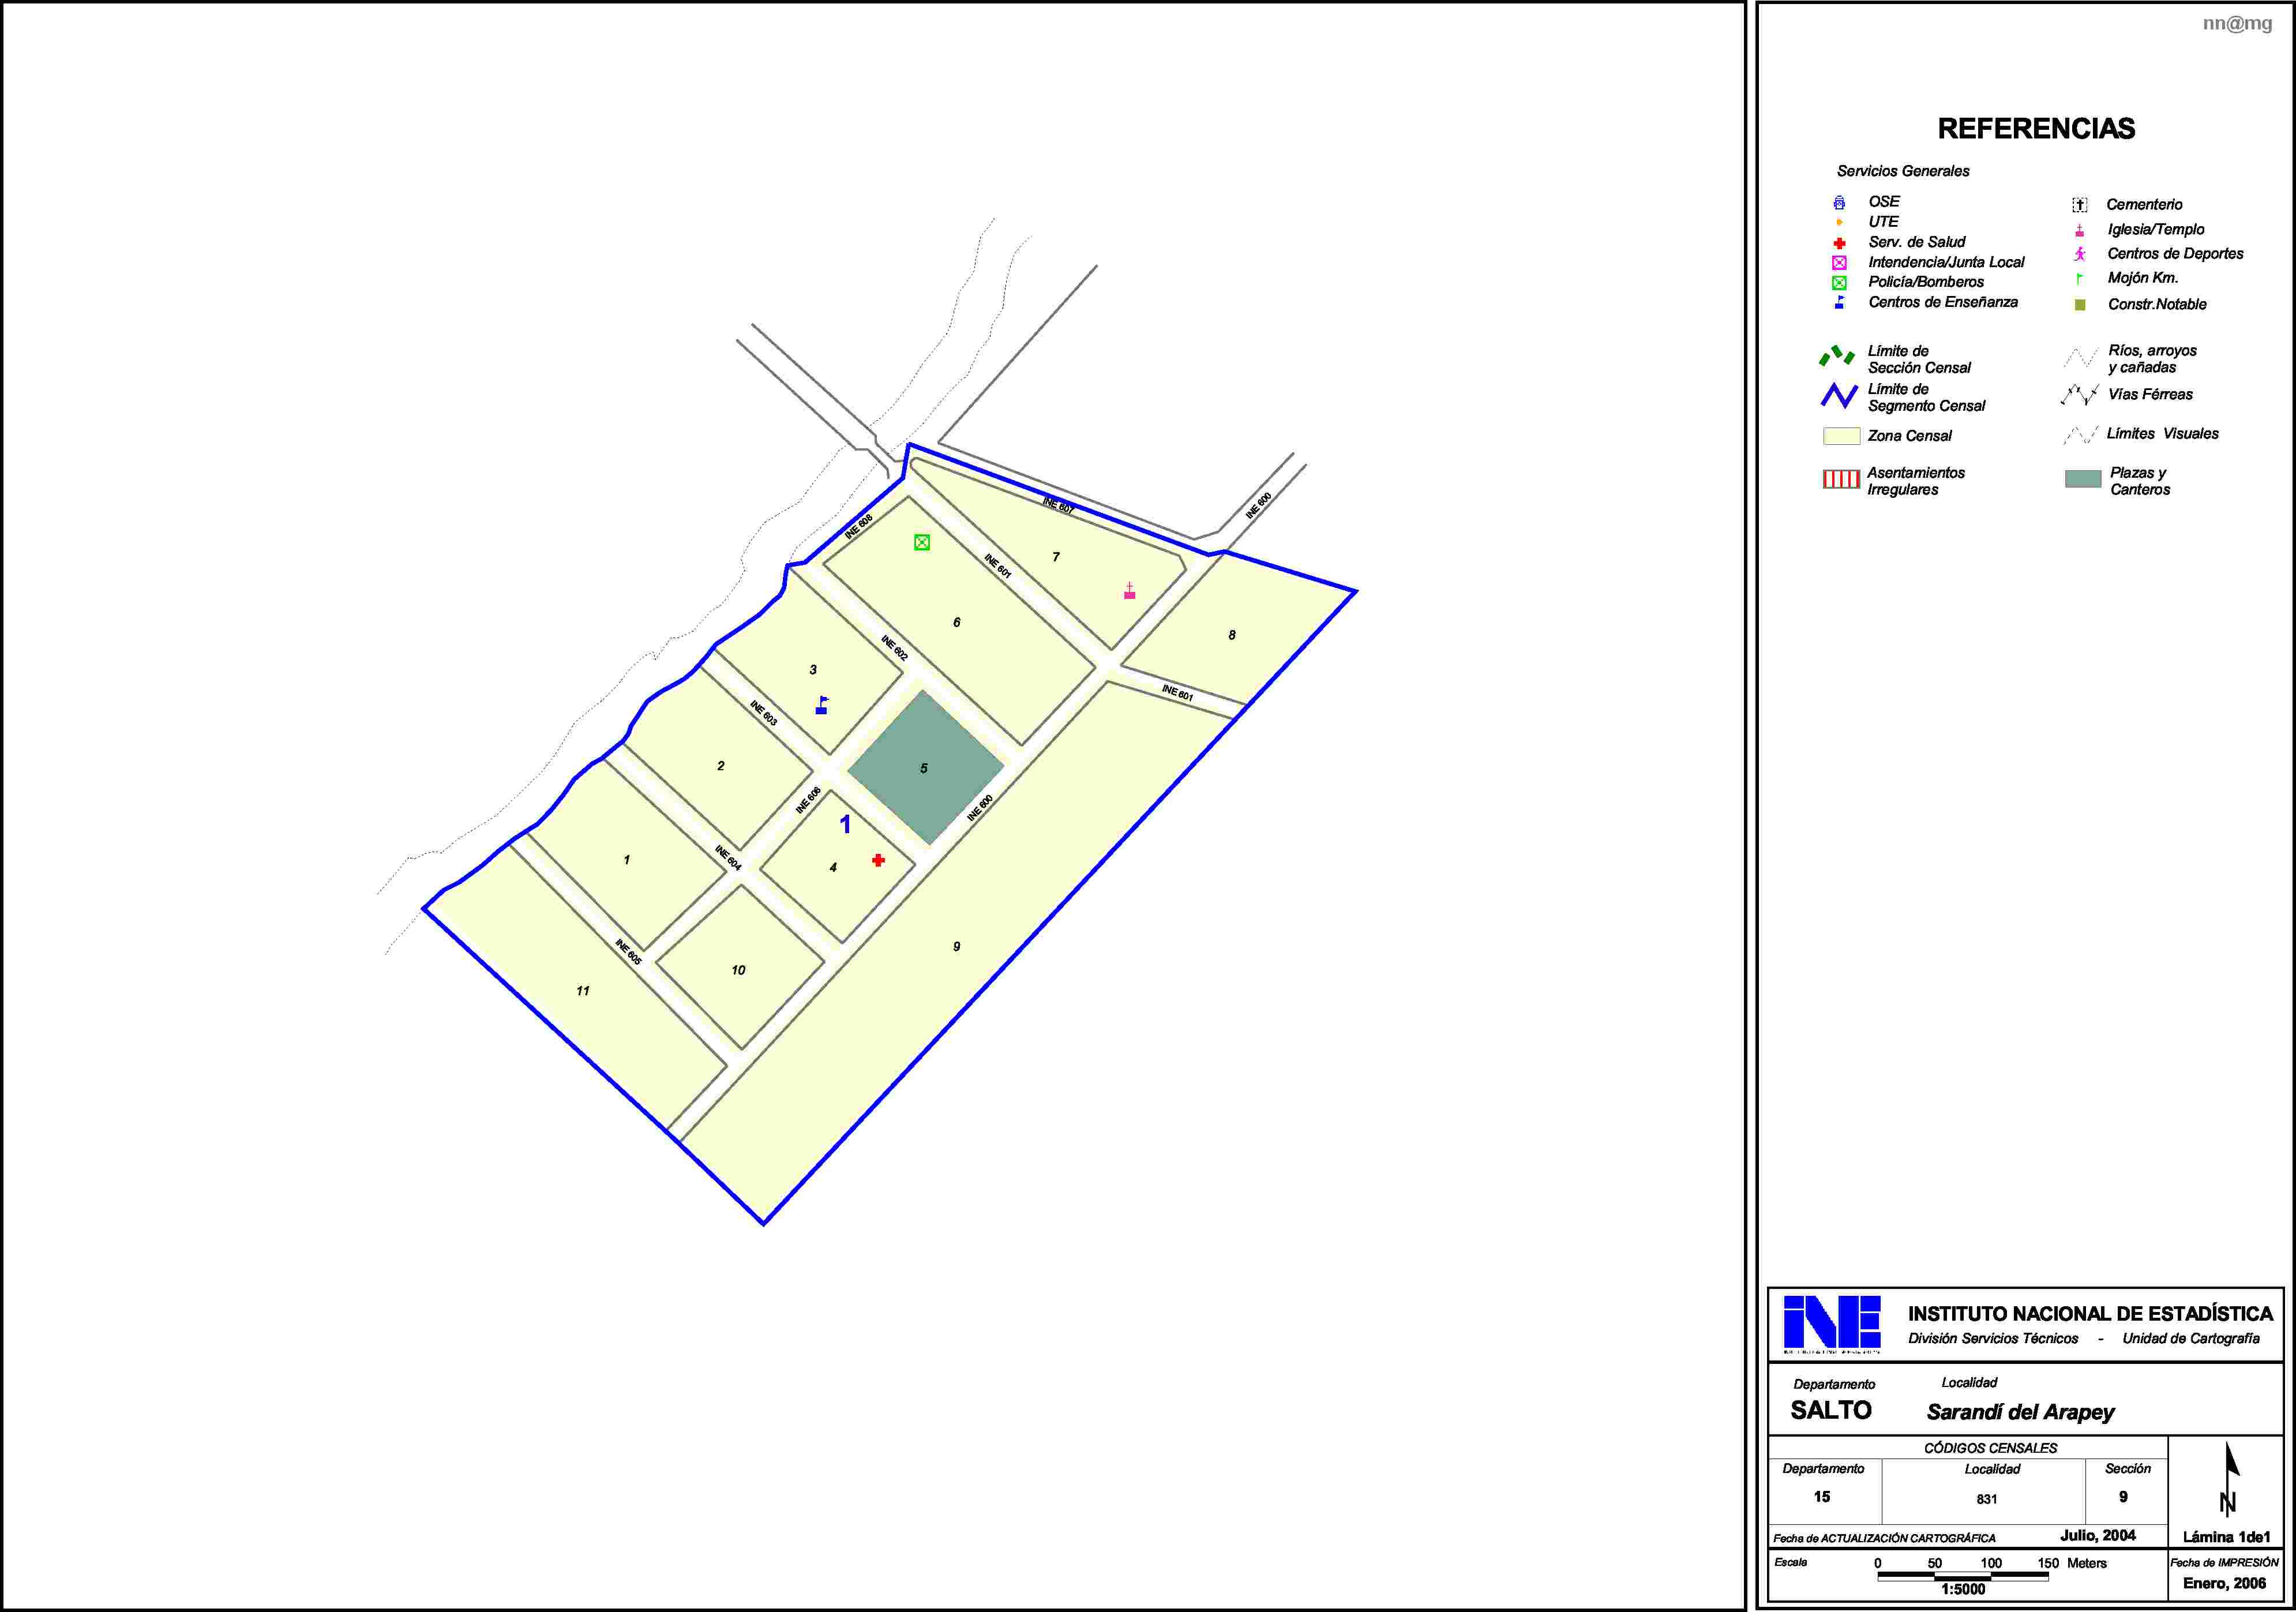Image resolution: width=2296 pixels, height=1612 pixels.
Task: Click the Servicios Generales label
Action: coord(1903,171)
